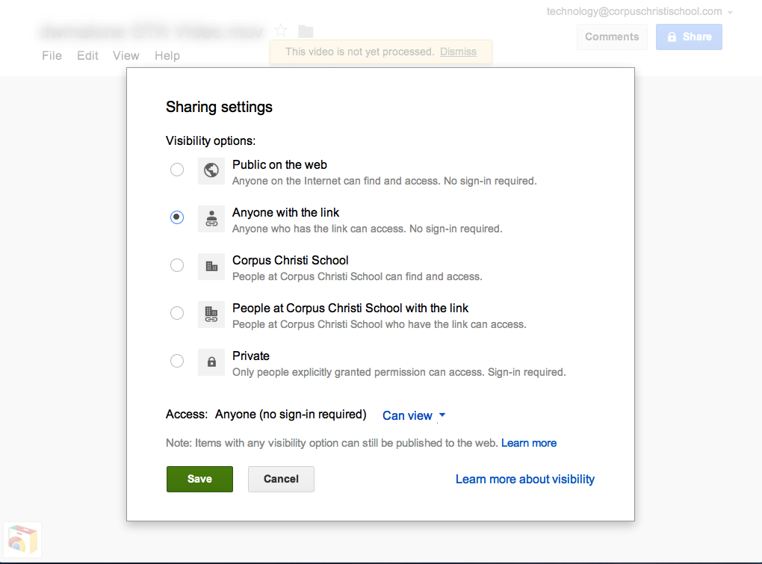Expand the technology account menu arrow

(x=730, y=13)
